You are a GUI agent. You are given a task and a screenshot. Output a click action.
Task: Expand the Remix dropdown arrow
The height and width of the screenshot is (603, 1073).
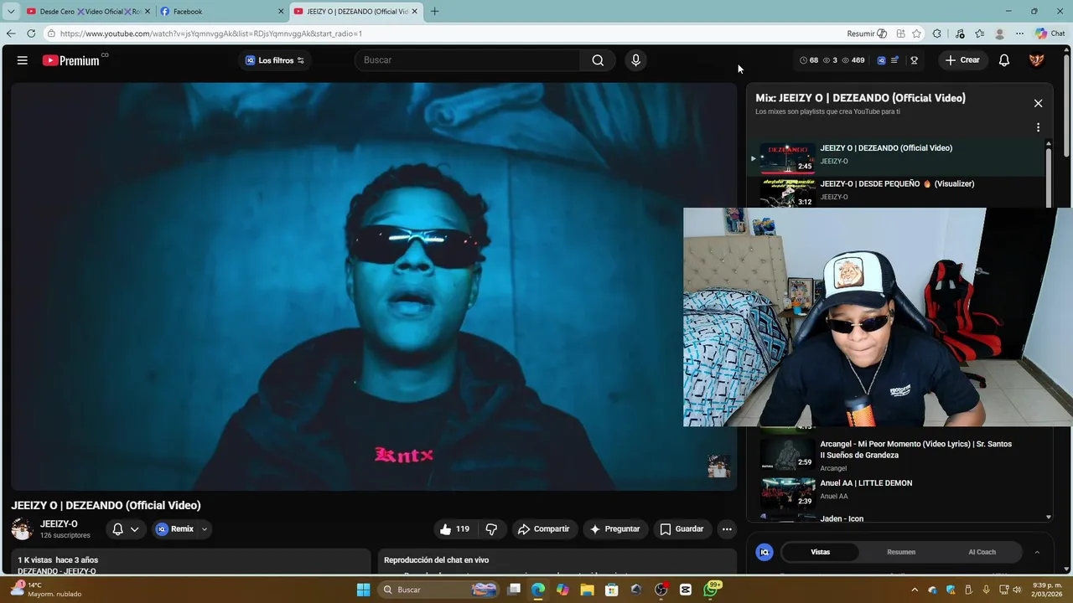(x=204, y=529)
